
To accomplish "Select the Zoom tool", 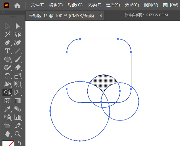I will 18,134.
